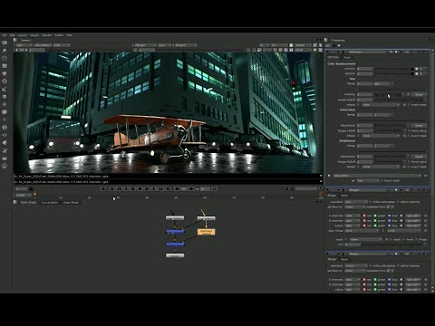Toggle the top Merge A channels red checkbox

tap(364, 216)
